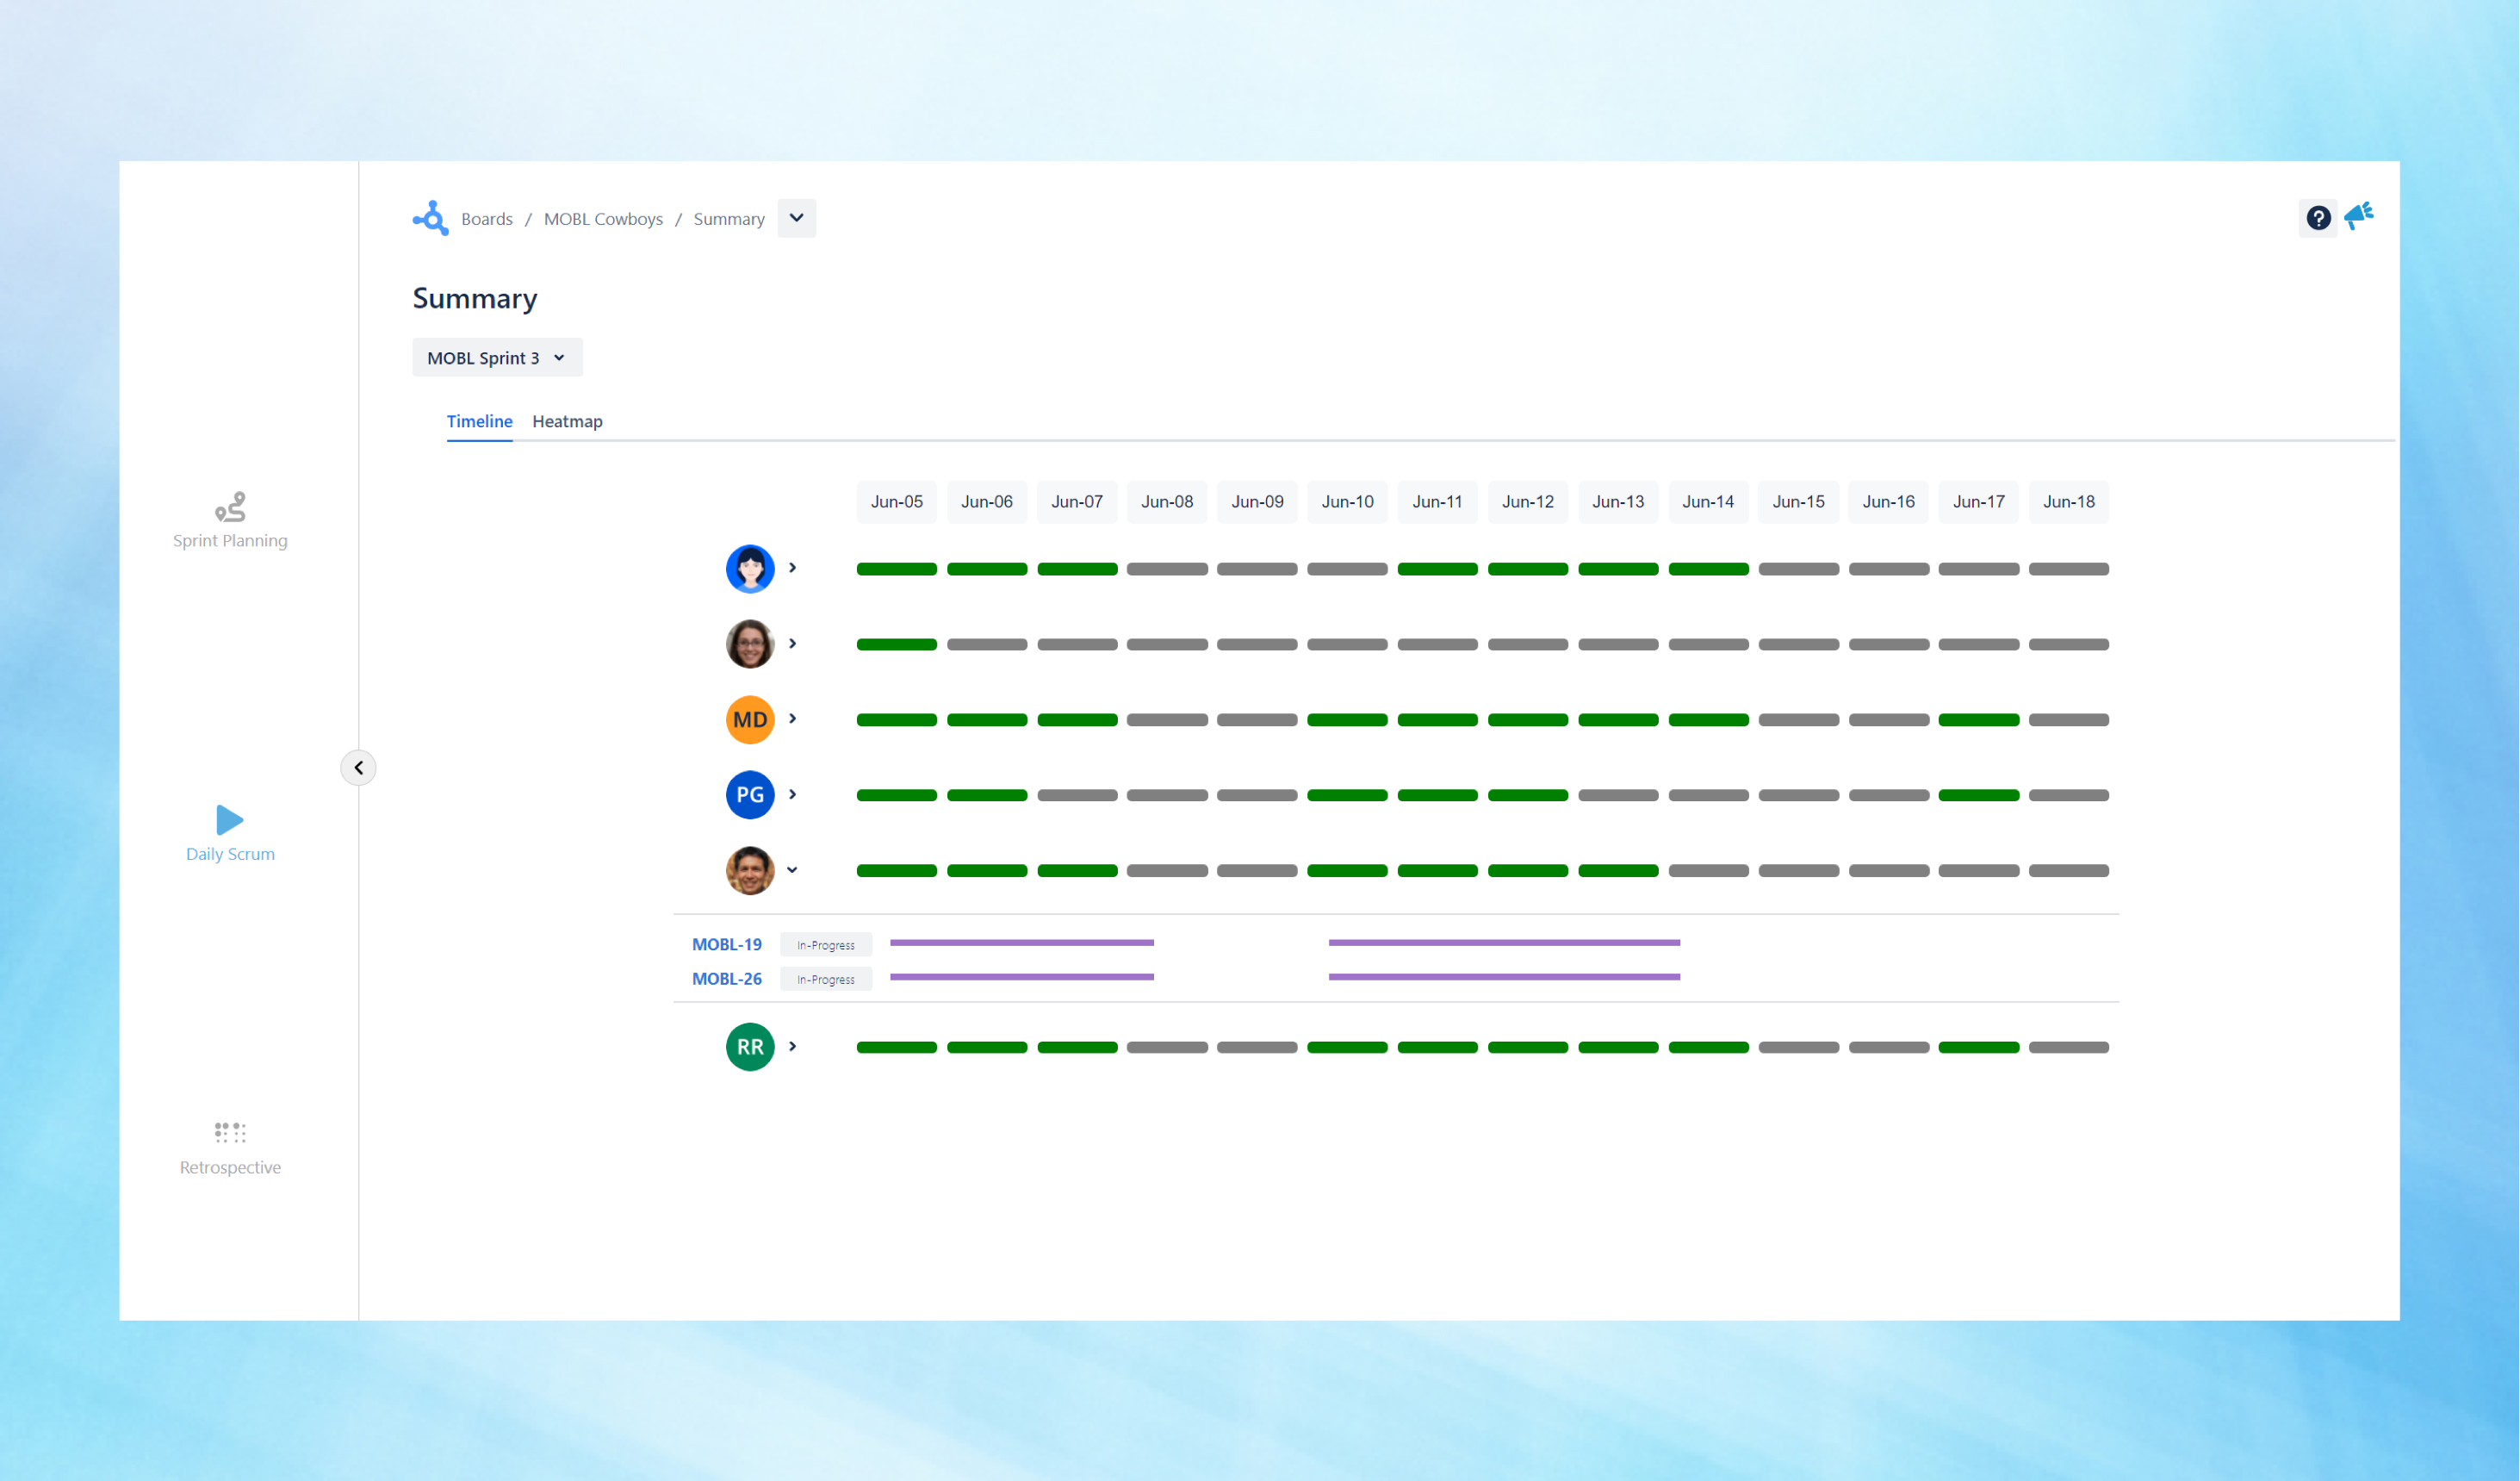
Task: Open the Retrospective sidebar icon
Action: tap(230, 1133)
